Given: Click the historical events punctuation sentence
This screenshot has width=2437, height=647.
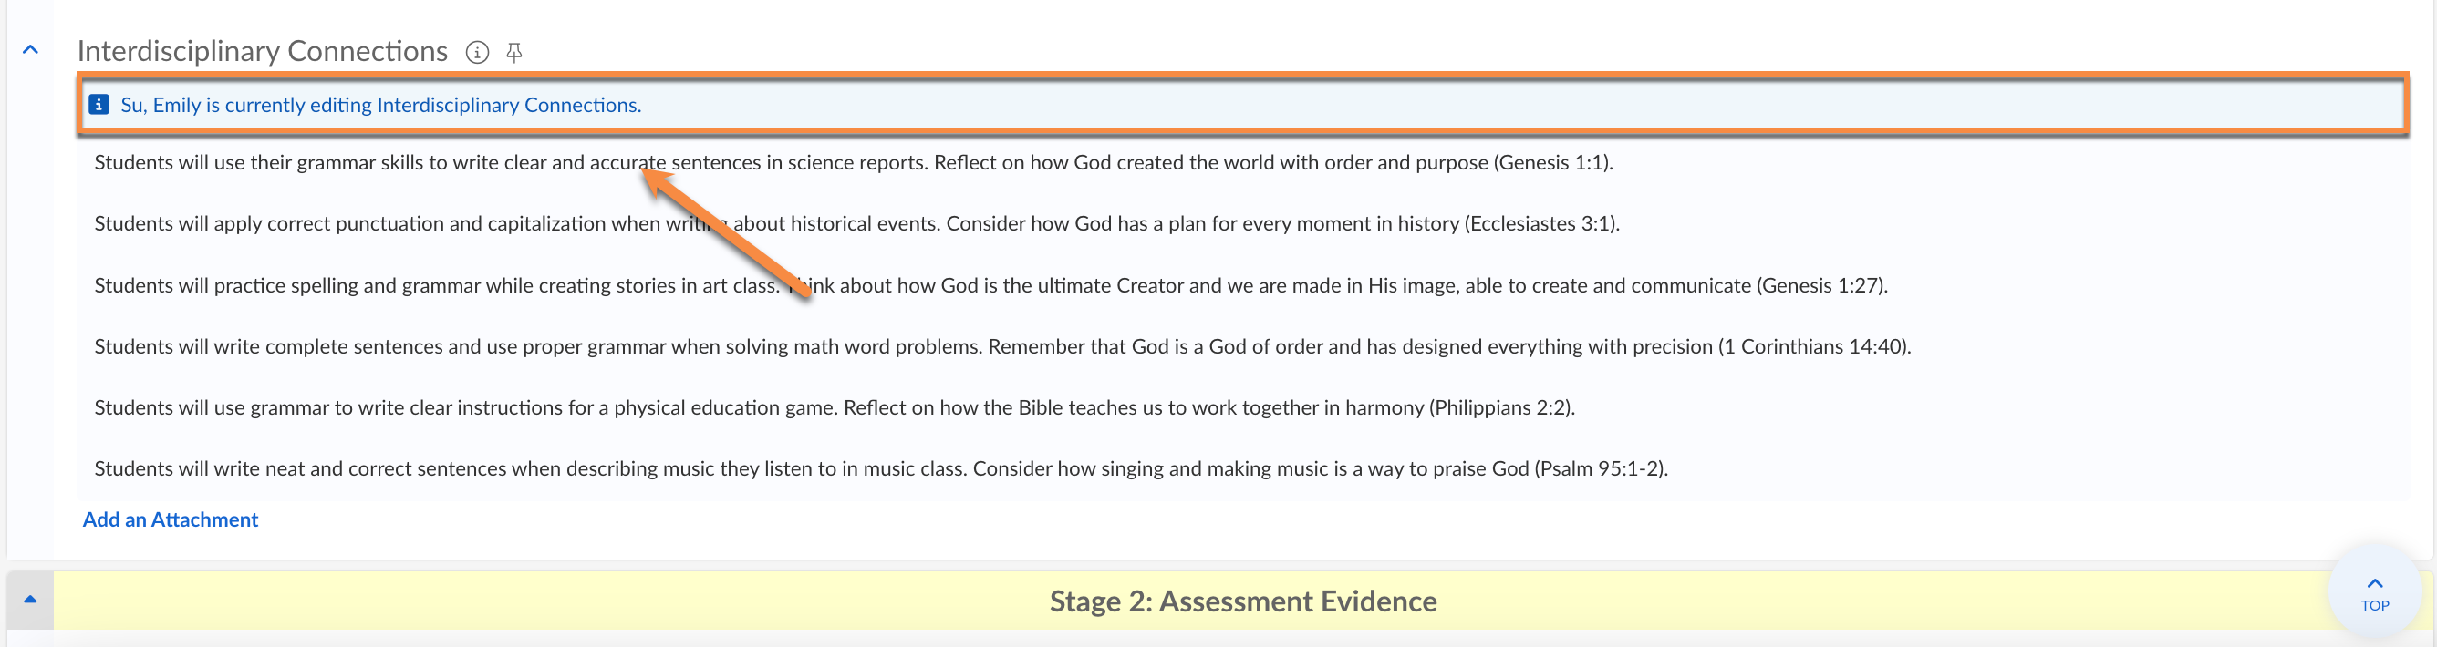Looking at the screenshot, I should point(379,224).
